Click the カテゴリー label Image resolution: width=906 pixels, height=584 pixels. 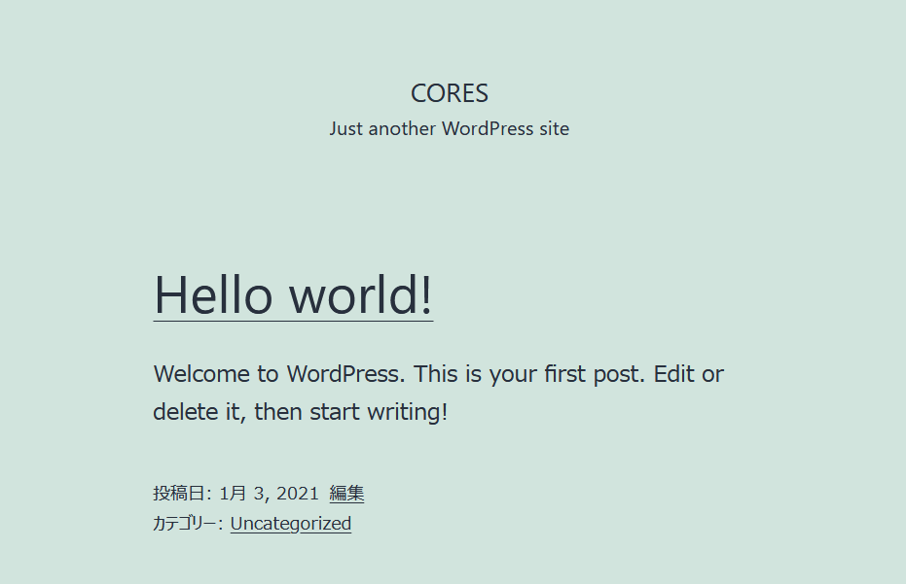[188, 524]
